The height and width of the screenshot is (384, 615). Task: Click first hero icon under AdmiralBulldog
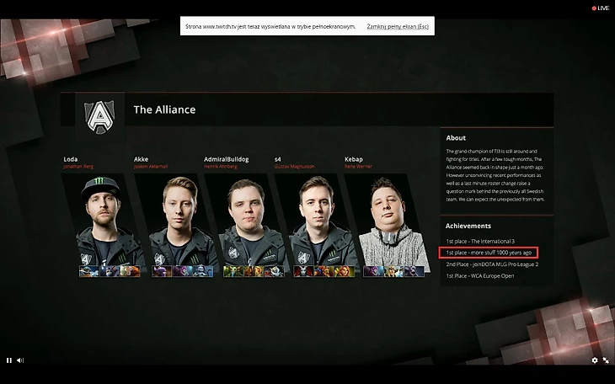point(233,271)
